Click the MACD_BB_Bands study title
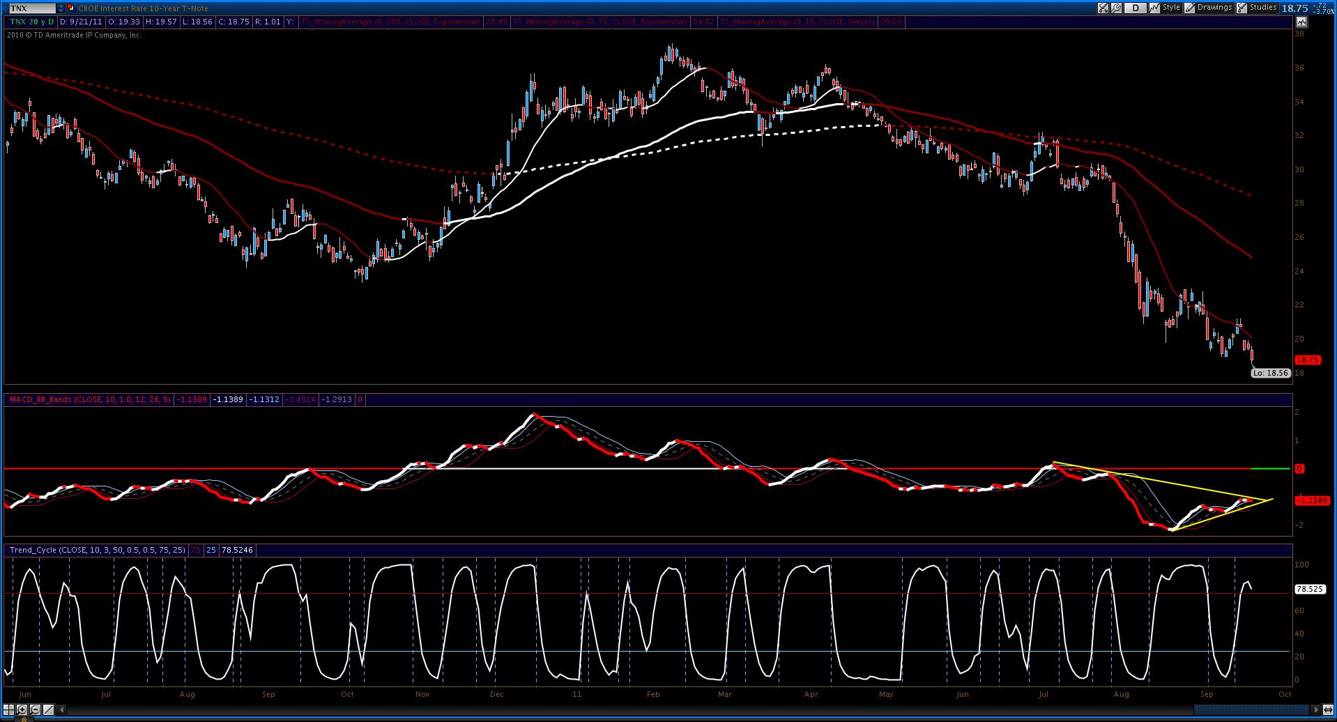 (89, 399)
